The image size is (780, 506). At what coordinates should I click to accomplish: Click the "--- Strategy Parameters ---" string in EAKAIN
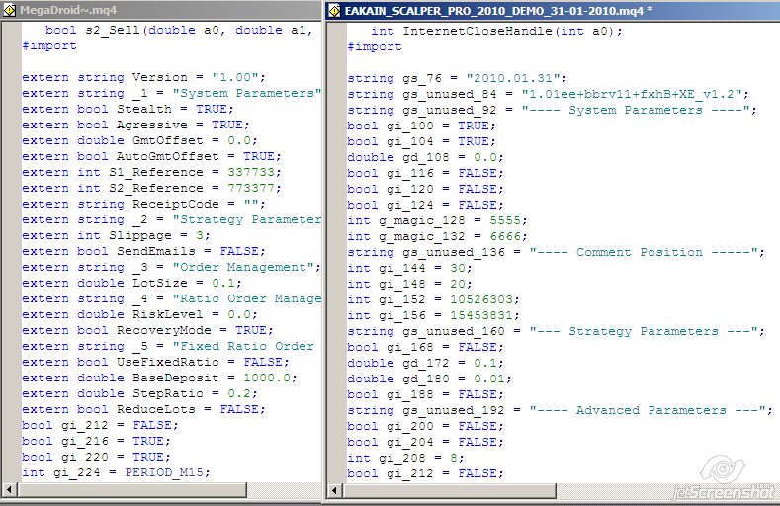pos(644,331)
